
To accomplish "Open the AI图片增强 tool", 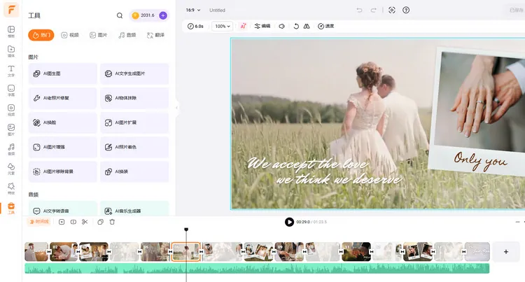I will tap(62, 147).
